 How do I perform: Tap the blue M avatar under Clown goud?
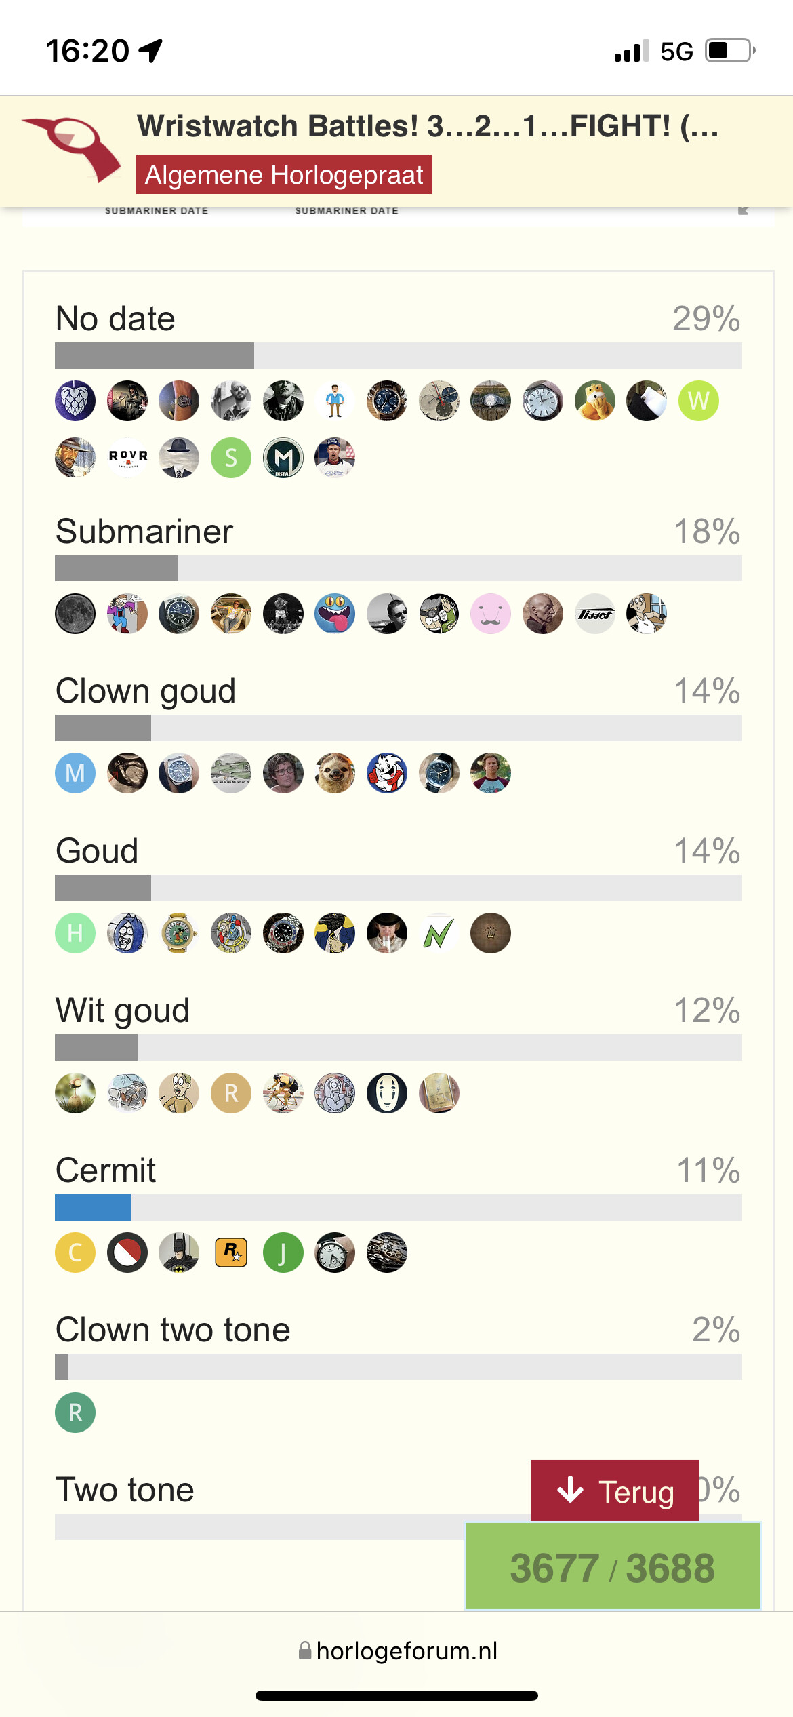(75, 773)
